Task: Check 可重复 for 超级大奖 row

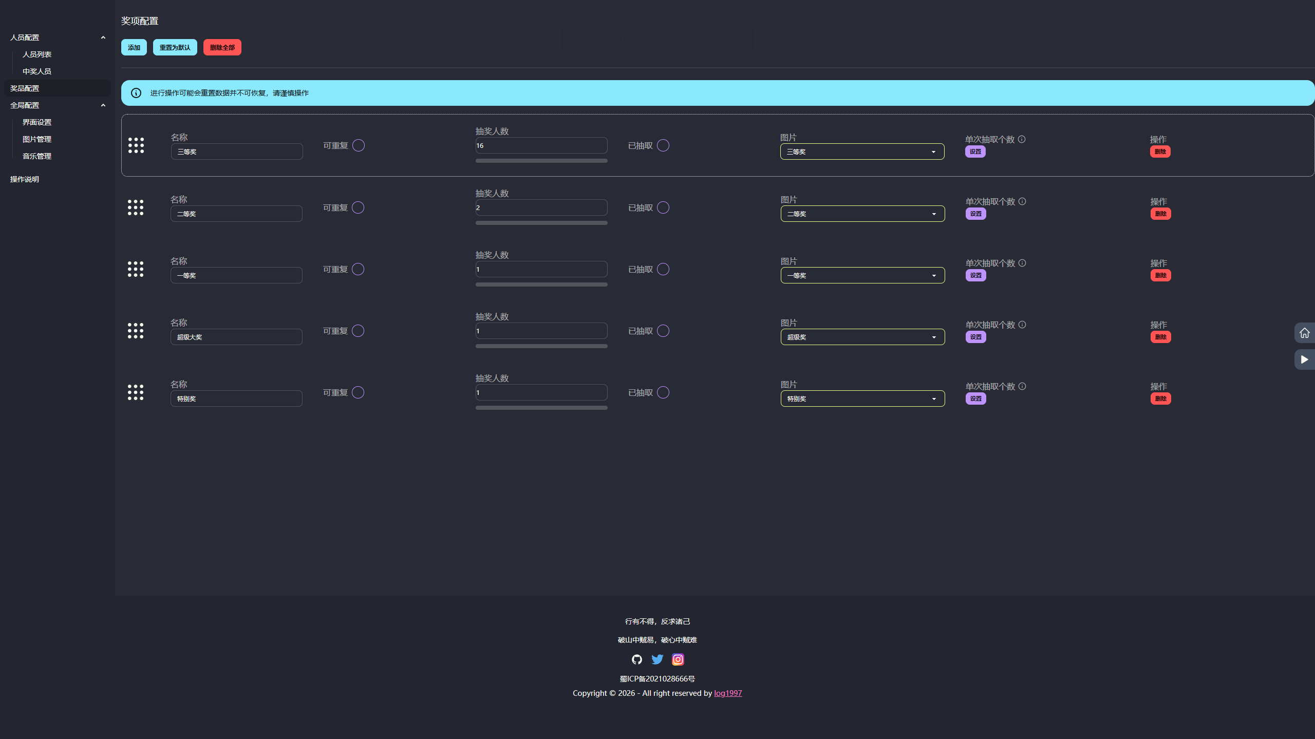Action: click(358, 331)
